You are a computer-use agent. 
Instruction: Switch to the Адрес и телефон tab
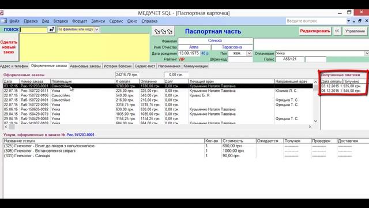pyautogui.click(x=14, y=66)
